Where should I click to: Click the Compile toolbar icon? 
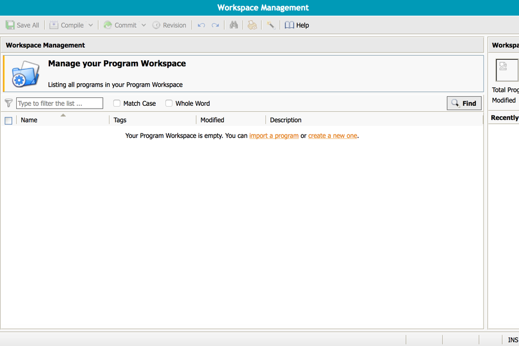point(54,25)
